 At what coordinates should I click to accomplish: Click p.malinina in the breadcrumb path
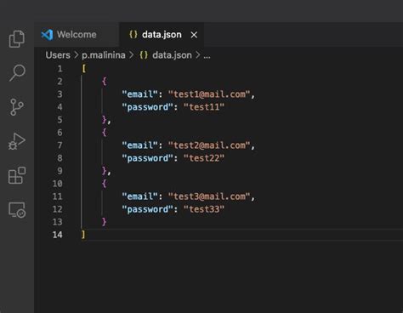[x=104, y=55]
